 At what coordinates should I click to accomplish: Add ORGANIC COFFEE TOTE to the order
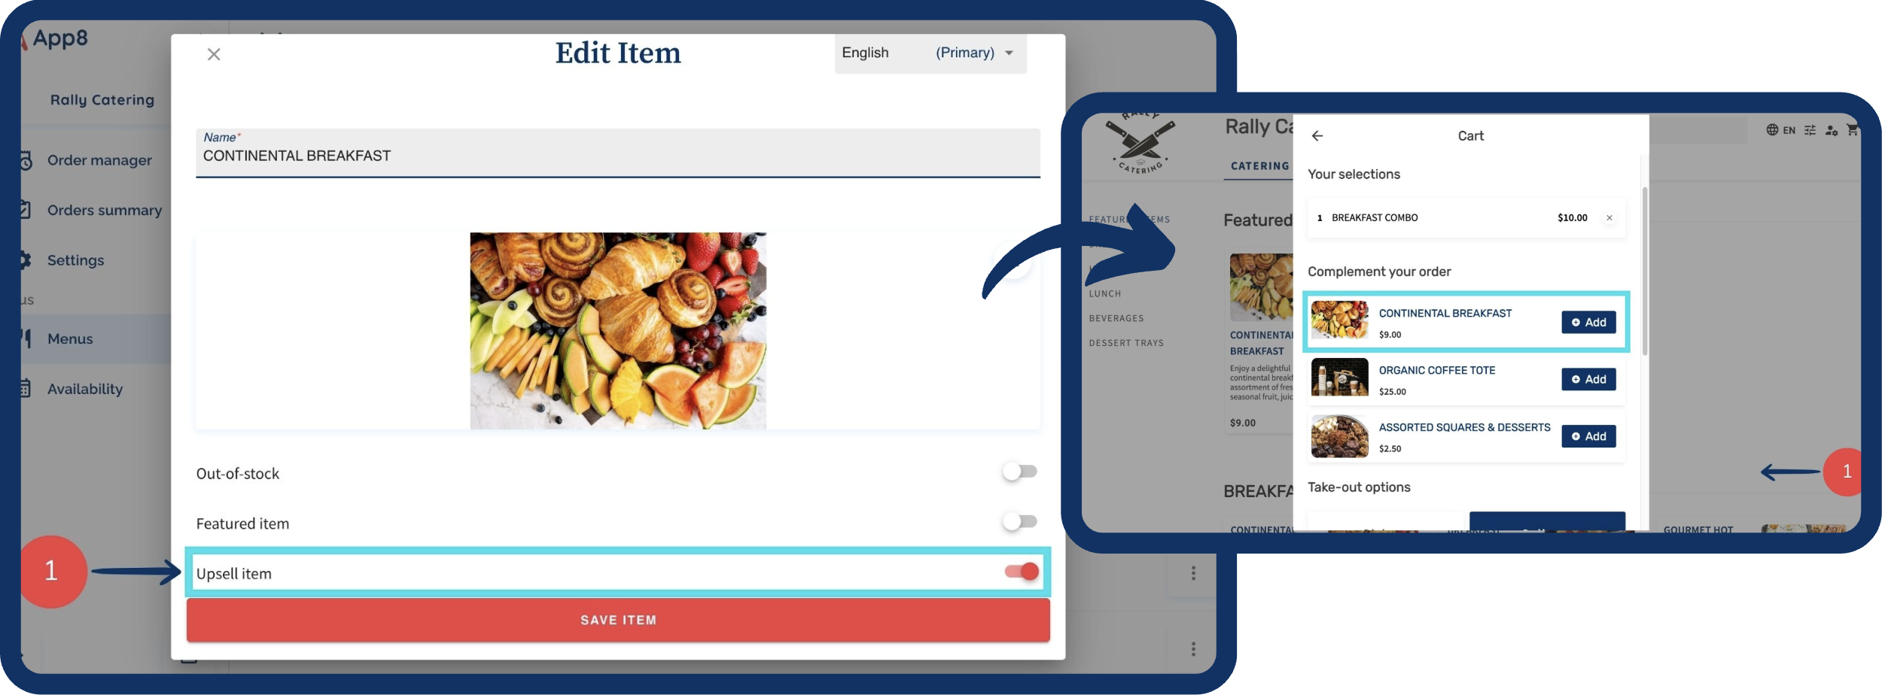(1588, 379)
